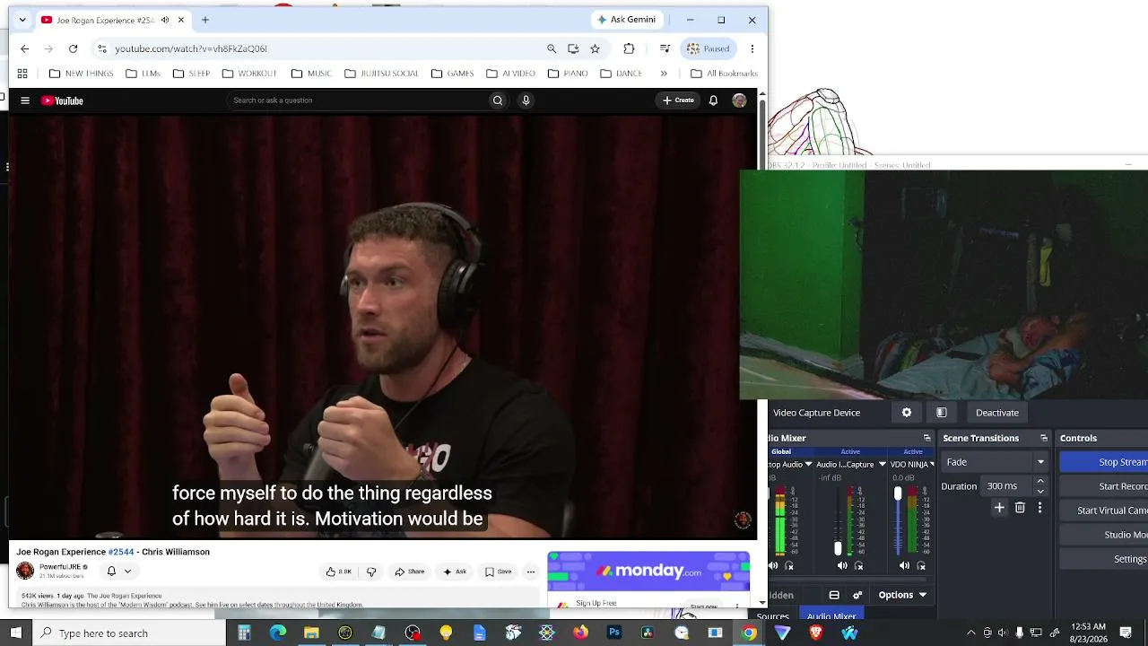Toggle monitoring for VDO NINJA channel

tap(922, 566)
